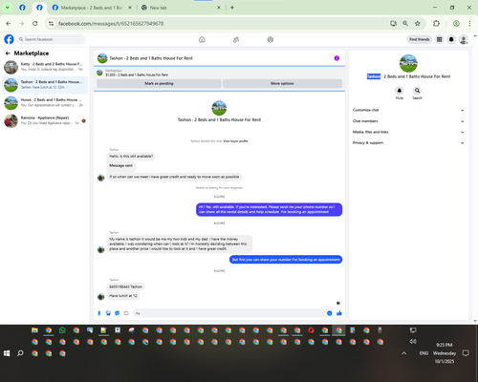Screen dimensions: 478x382
Task: Open Chrome extensions puzzle icon
Action: (436, 23)
